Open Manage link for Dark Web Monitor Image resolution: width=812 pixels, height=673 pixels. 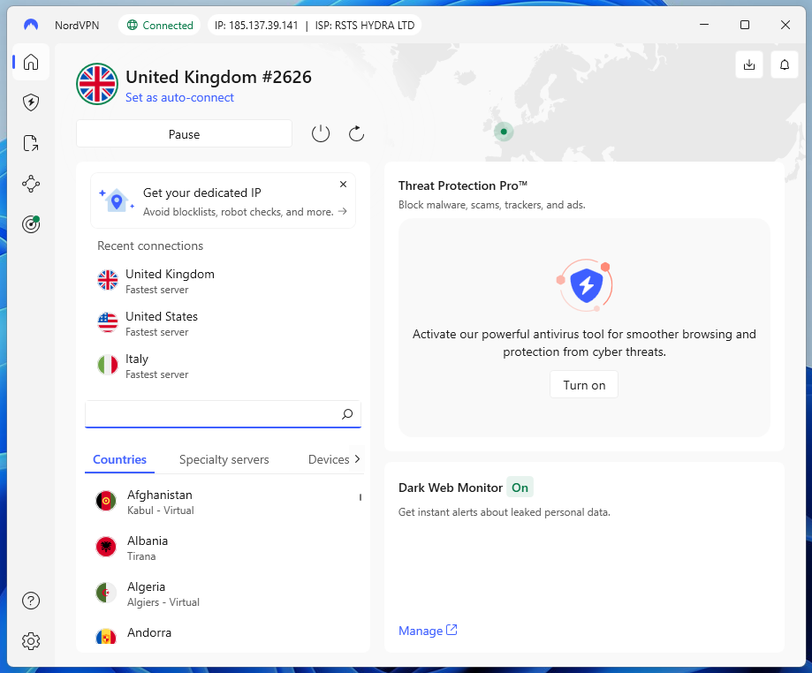point(428,631)
